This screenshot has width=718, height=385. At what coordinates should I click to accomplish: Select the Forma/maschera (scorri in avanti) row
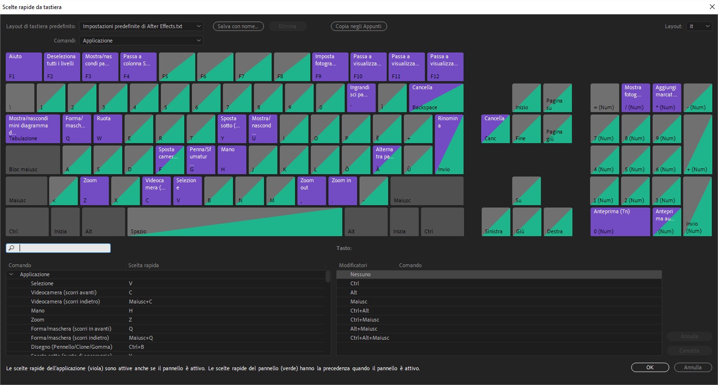coord(165,329)
